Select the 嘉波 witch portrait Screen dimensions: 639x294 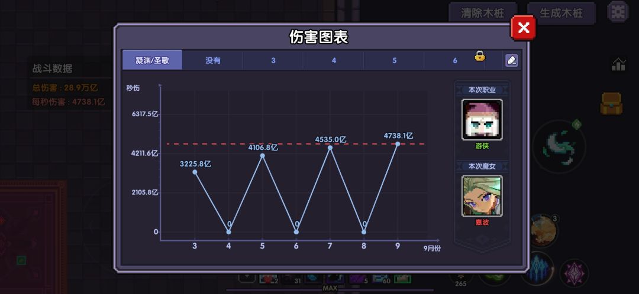[482, 196]
